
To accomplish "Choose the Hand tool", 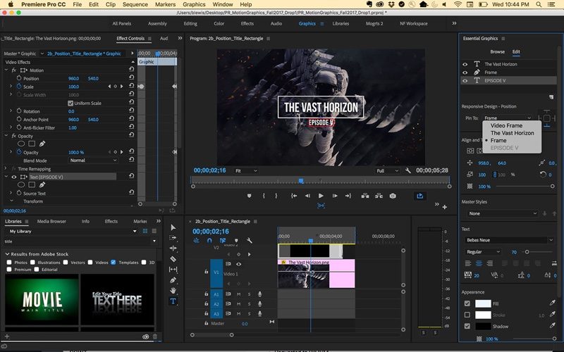I will 173,291.
